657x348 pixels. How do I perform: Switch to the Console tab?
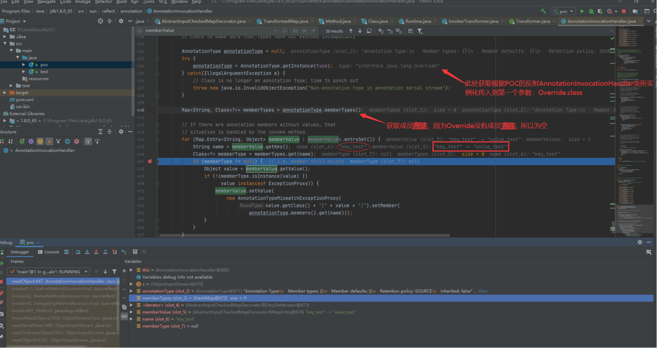49,252
